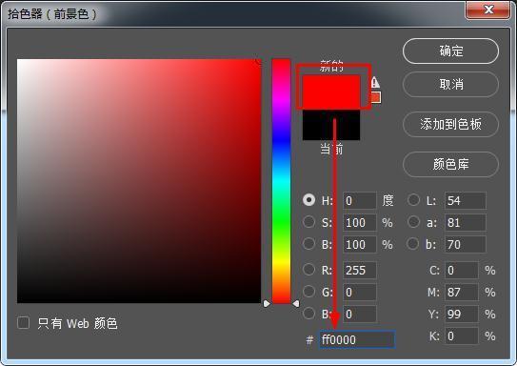Select the S saturation radio button

[x=308, y=222]
